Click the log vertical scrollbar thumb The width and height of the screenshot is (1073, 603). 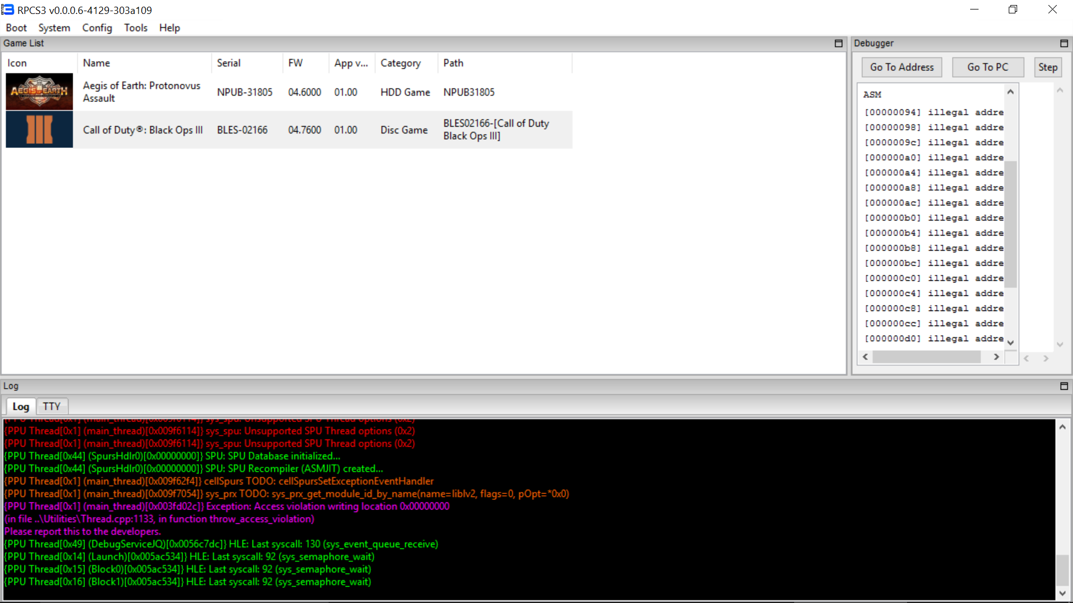coord(1062,569)
